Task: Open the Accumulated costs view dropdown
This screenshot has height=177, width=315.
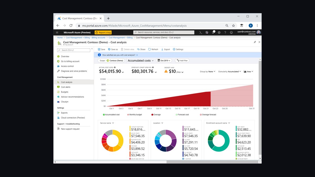Action: click(141, 61)
